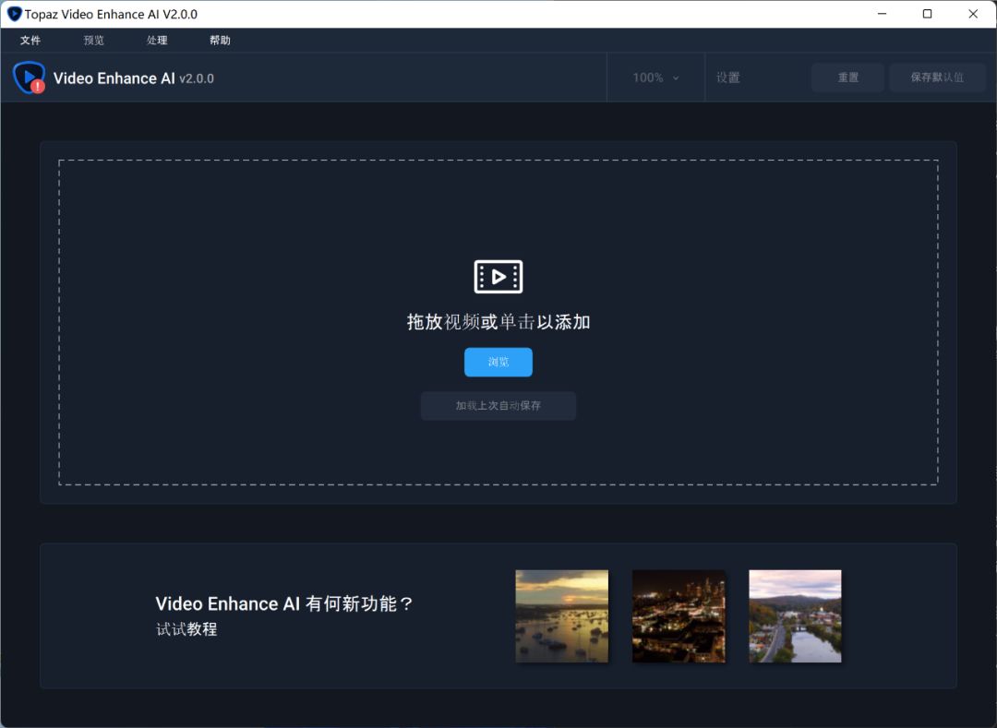
Task: Click the film strip play icon
Action: point(498,276)
